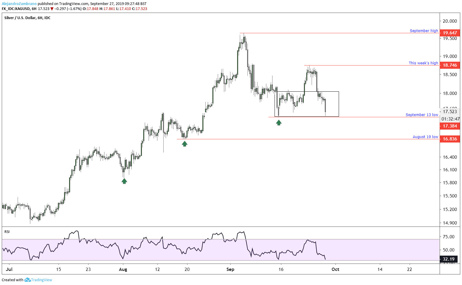Select the September 13 low label
Screen dimensions: 462x285
pos(422,115)
